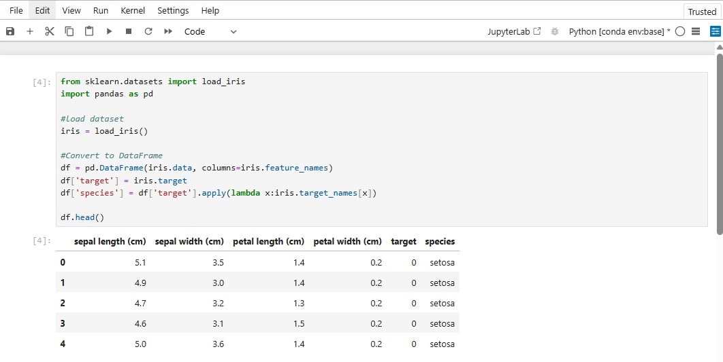Click the 'species' column header
The width and height of the screenshot is (723, 362).
click(x=440, y=242)
